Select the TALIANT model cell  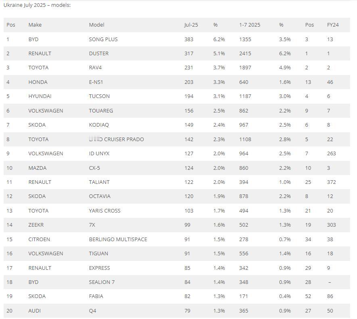pos(99,182)
